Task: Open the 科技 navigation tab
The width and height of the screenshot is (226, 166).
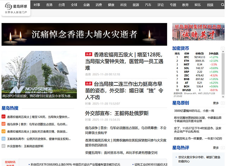Action: pyautogui.click(x=123, y=5)
